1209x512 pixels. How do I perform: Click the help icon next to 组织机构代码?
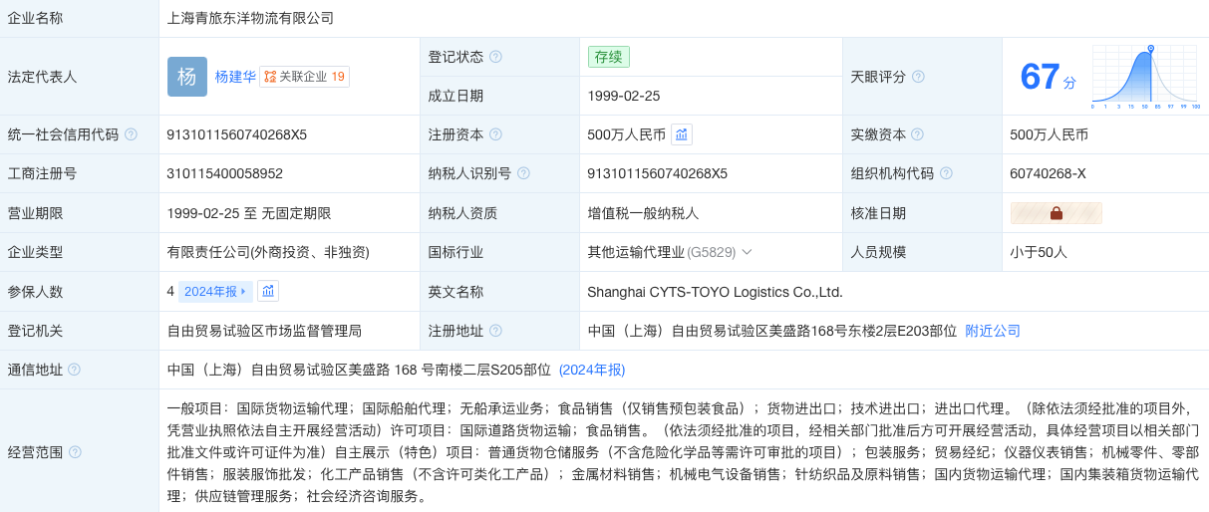coord(946,173)
